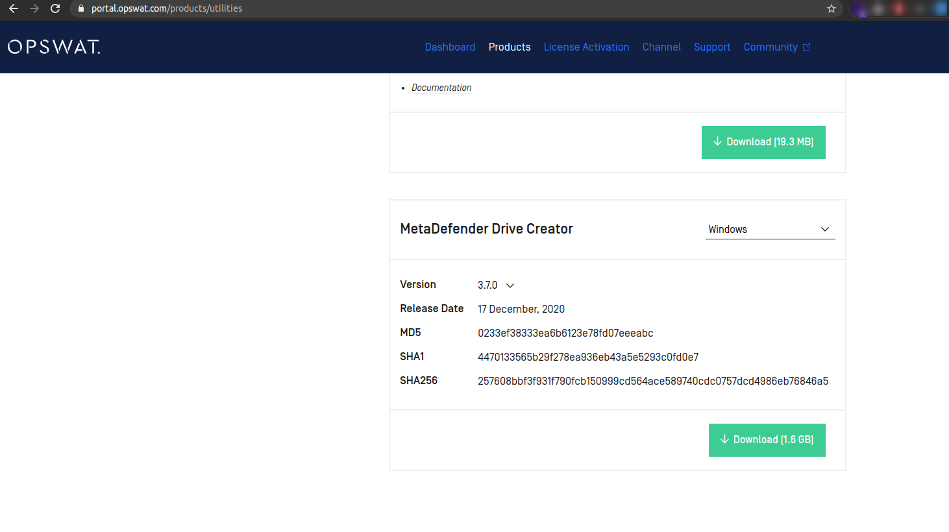949x532 pixels.
Task: Open the Dashboard nav item
Action: click(x=450, y=47)
